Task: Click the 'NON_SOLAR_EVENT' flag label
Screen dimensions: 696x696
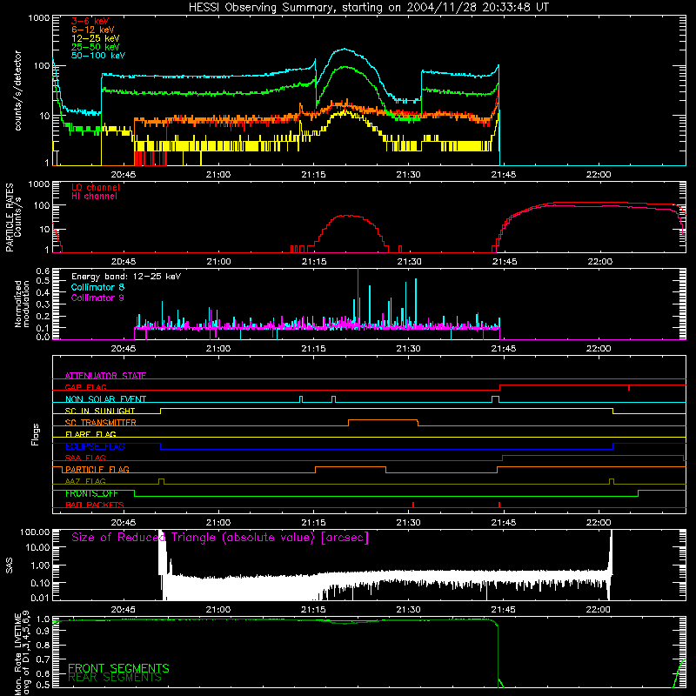Action: click(x=105, y=399)
